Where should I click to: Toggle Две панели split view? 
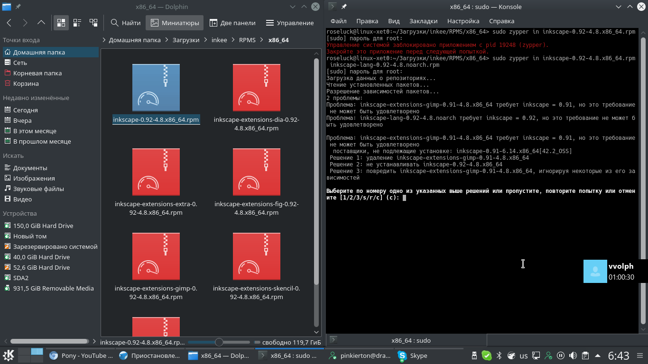[232, 23]
